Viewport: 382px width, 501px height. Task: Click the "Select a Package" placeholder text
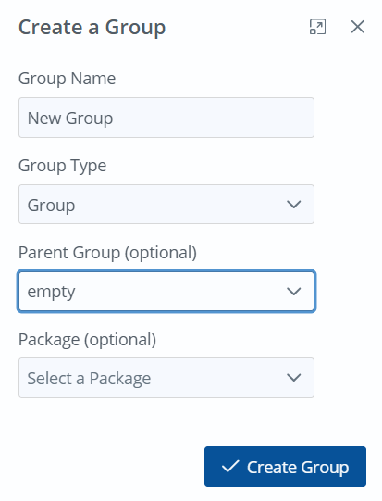[x=89, y=379]
